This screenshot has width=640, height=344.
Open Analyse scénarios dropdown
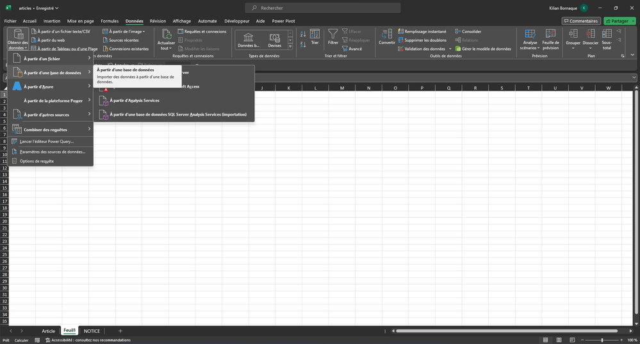click(x=530, y=39)
